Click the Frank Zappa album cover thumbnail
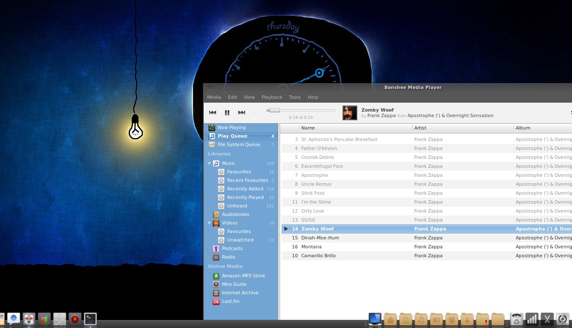The image size is (572, 328). pyautogui.click(x=350, y=113)
